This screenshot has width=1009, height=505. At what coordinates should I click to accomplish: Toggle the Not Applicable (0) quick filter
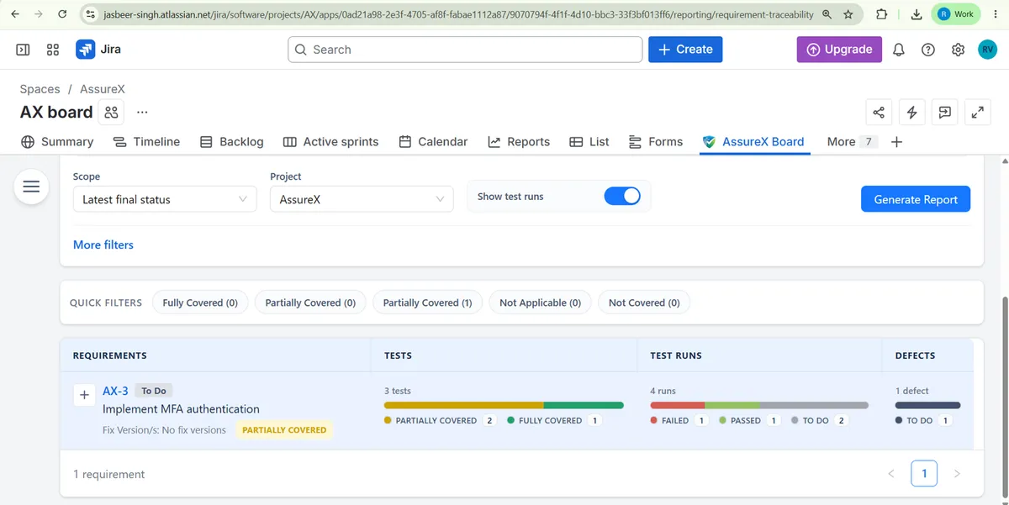pos(540,302)
